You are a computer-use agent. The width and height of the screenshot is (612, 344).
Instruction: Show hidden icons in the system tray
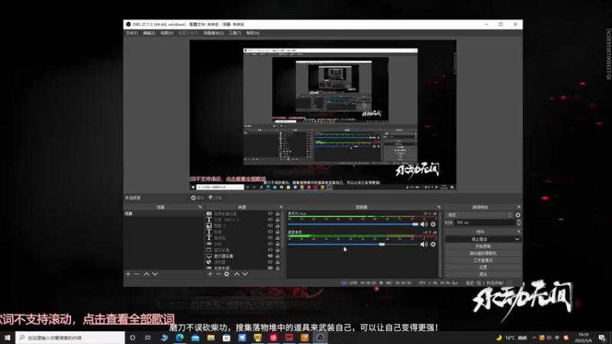534,338
